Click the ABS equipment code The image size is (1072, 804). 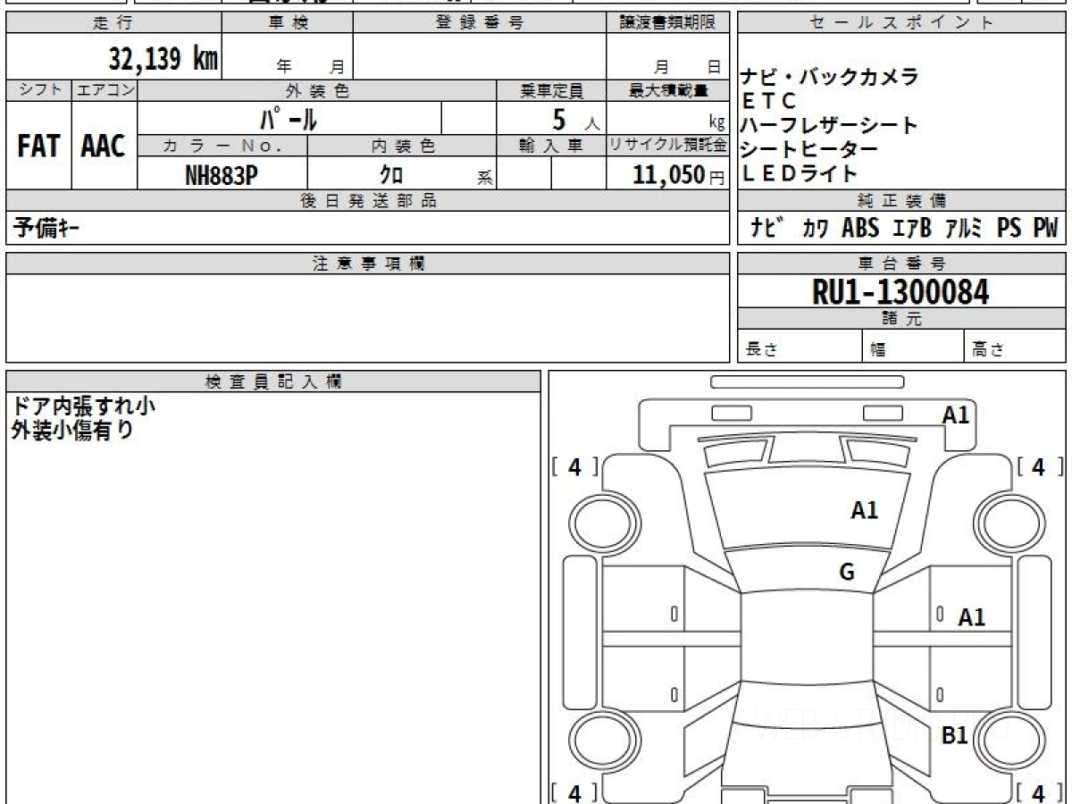coord(861,229)
